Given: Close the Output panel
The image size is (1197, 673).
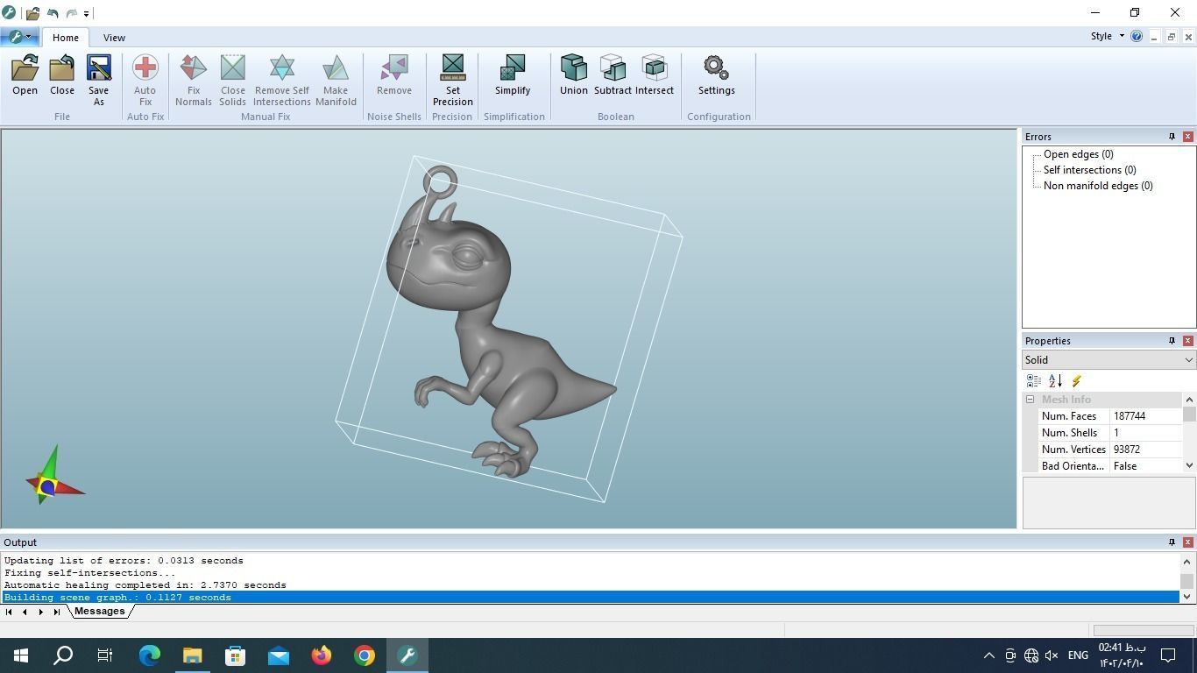Looking at the screenshot, I should pyautogui.click(x=1187, y=542).
